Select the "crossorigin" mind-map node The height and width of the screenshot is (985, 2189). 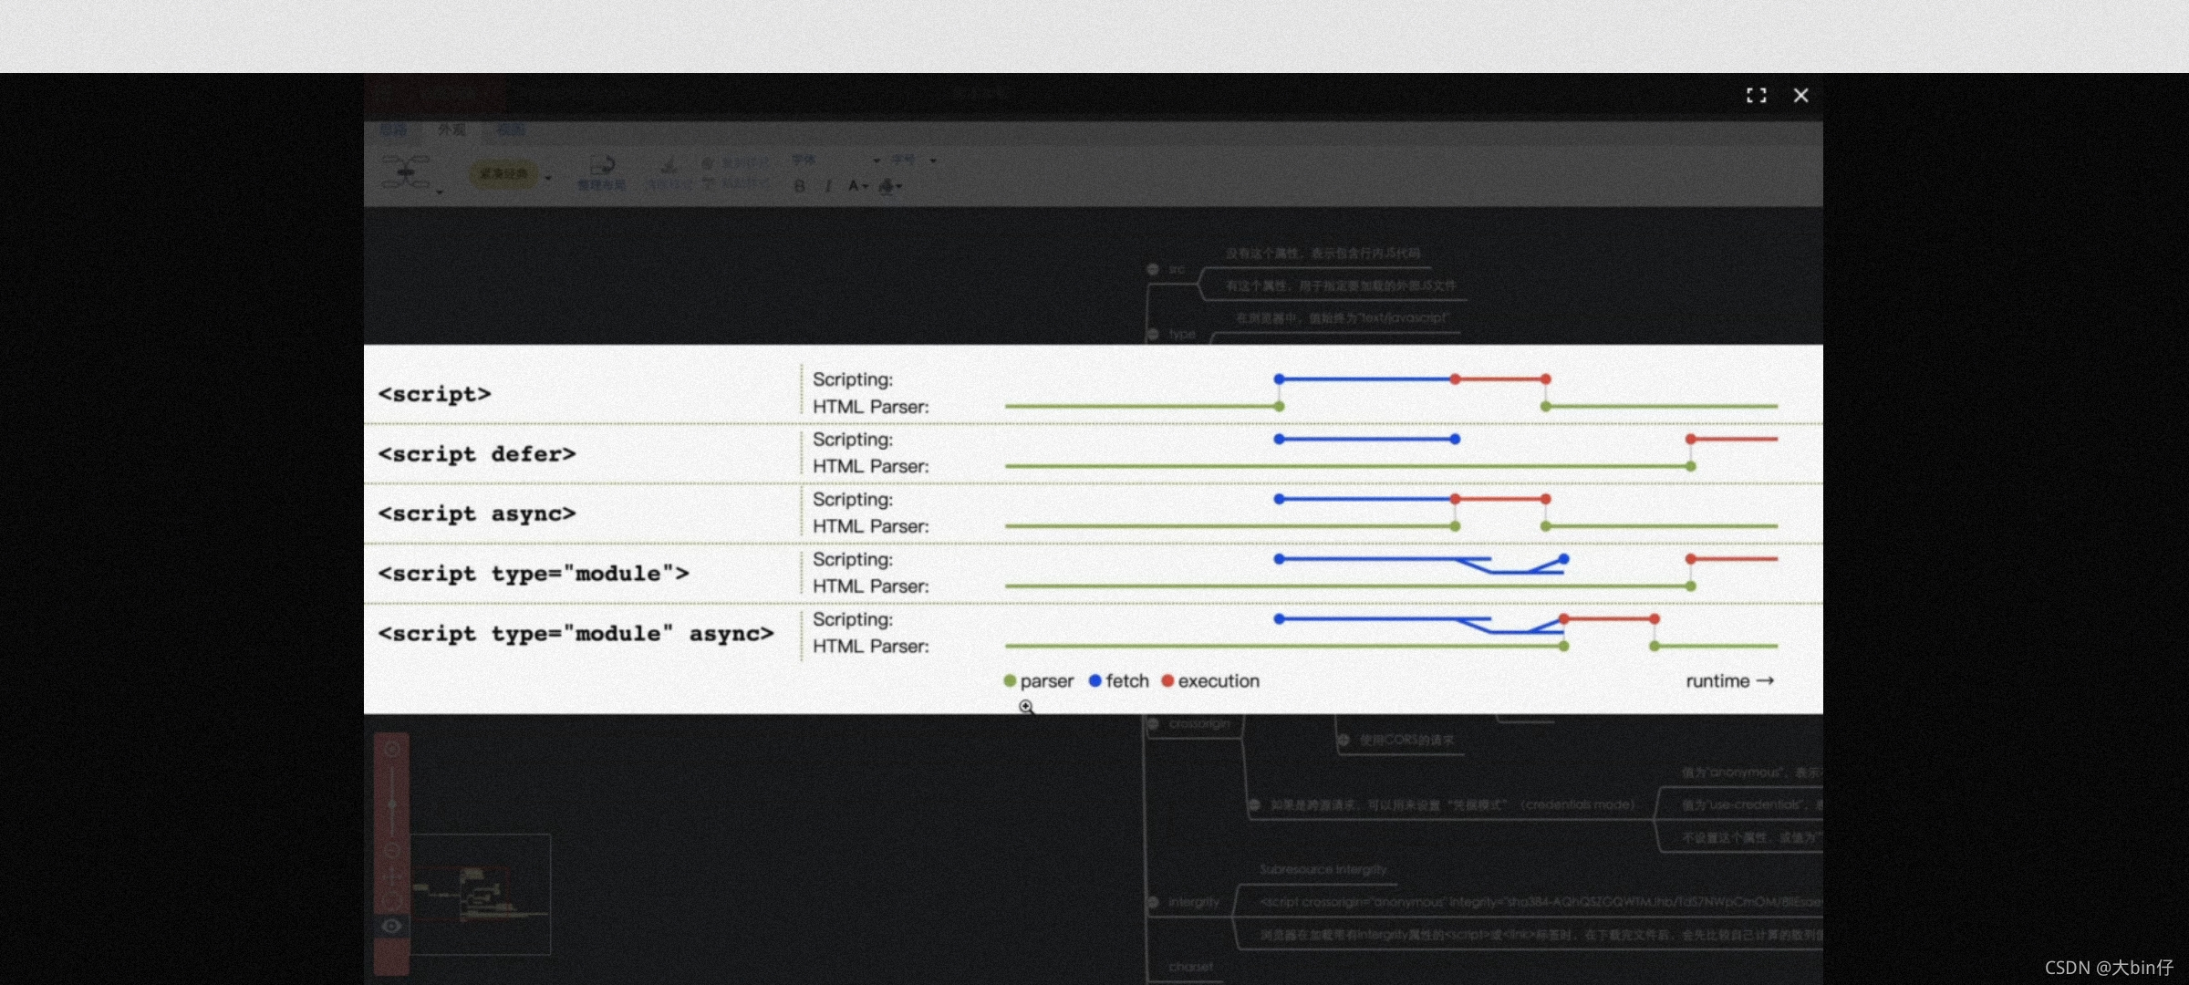point(1199,723)
